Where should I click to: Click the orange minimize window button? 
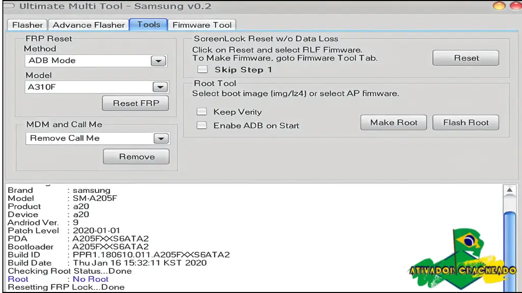[x=499, y=6]
